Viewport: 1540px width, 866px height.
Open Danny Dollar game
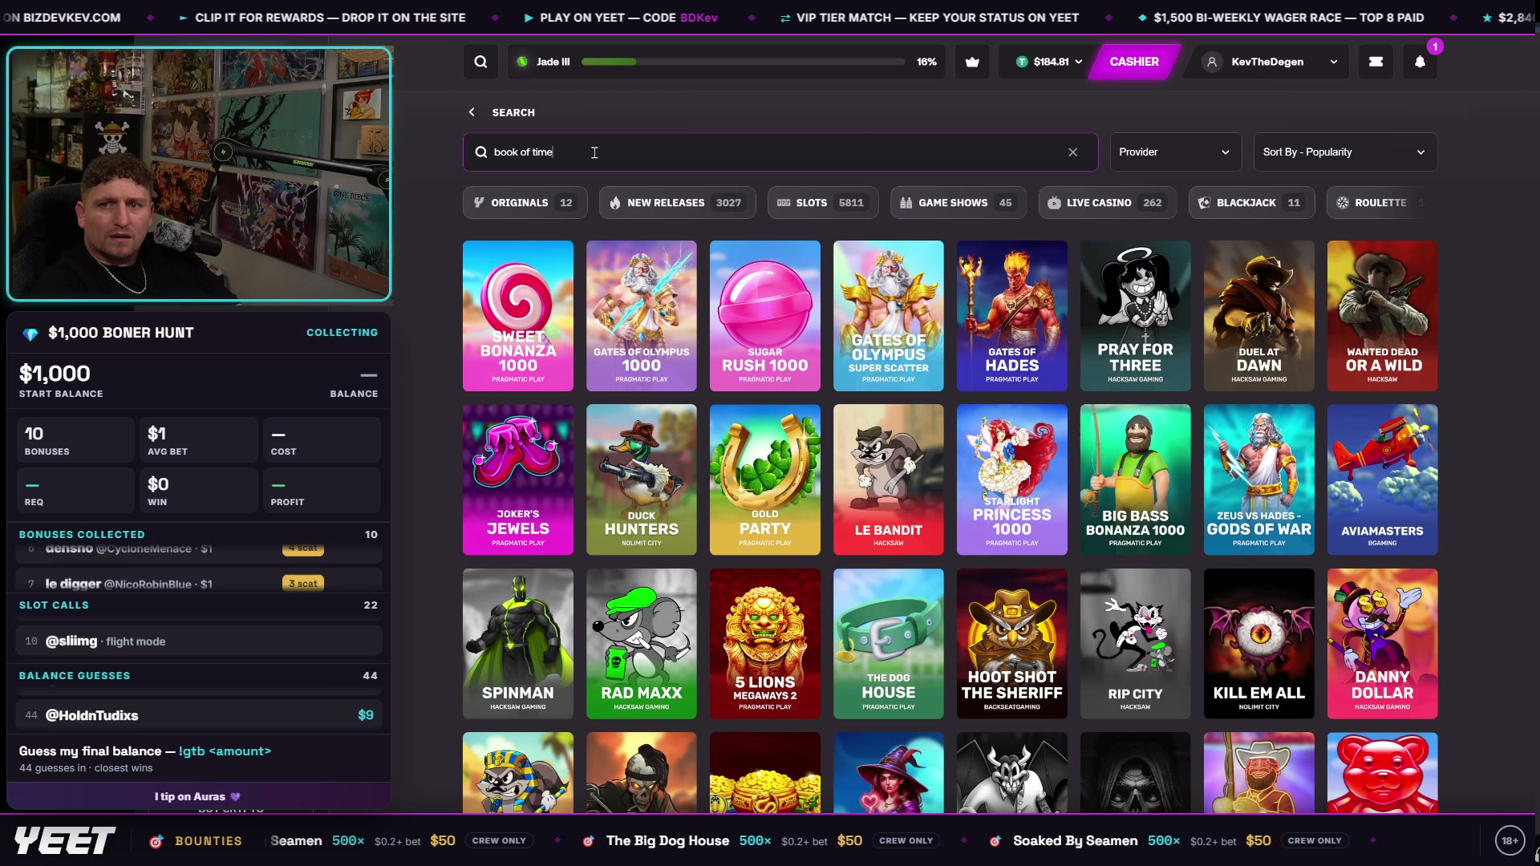pos(1383,644)
